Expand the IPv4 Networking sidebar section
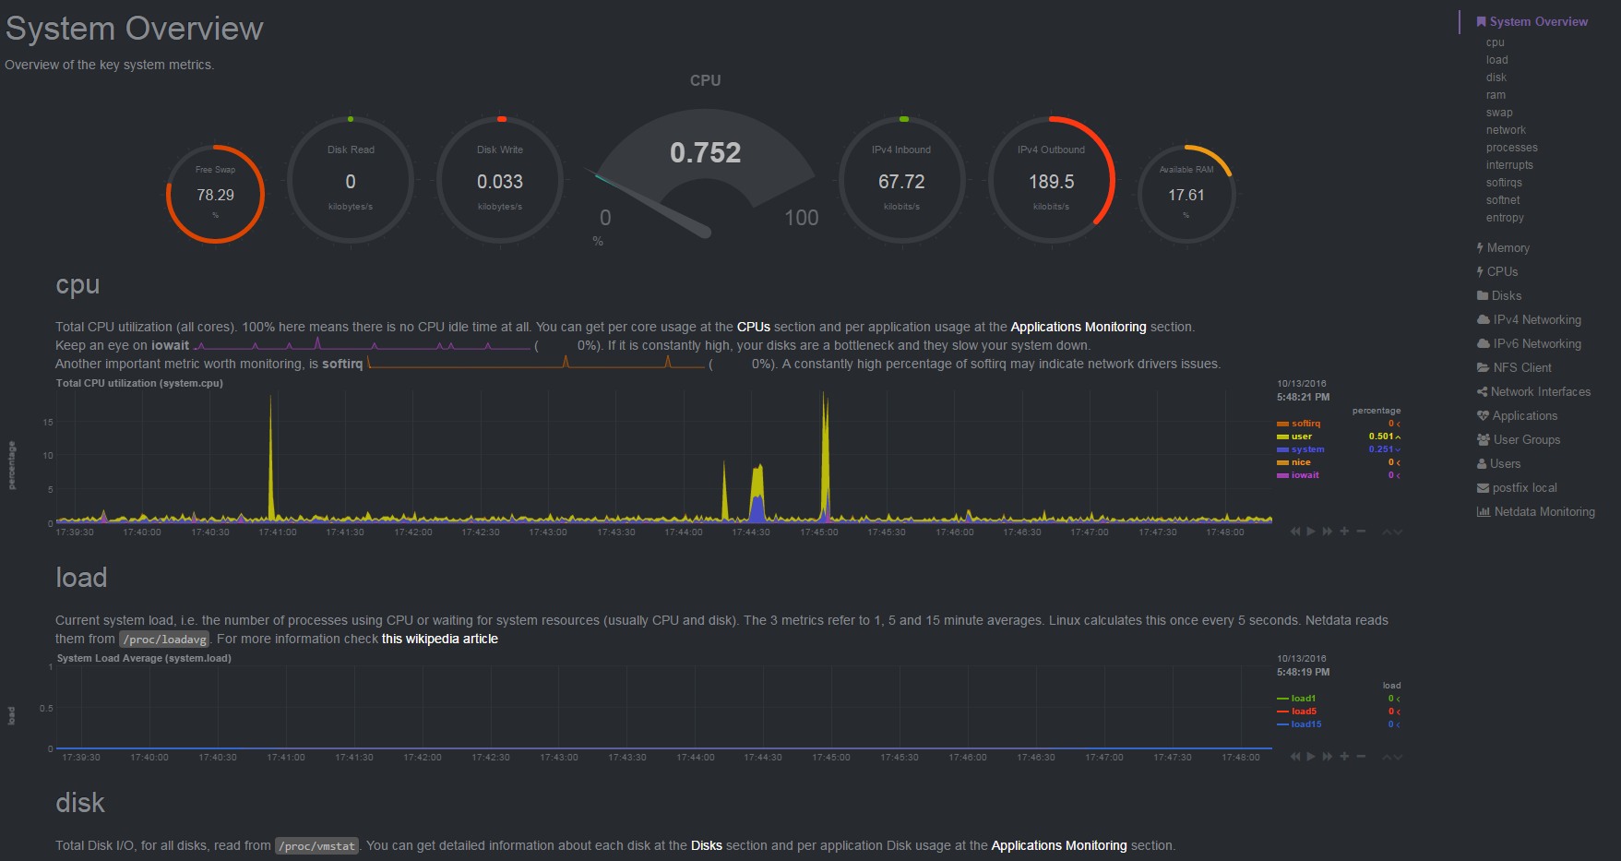The image size is (1621, 861). [x=1529, y=320]
